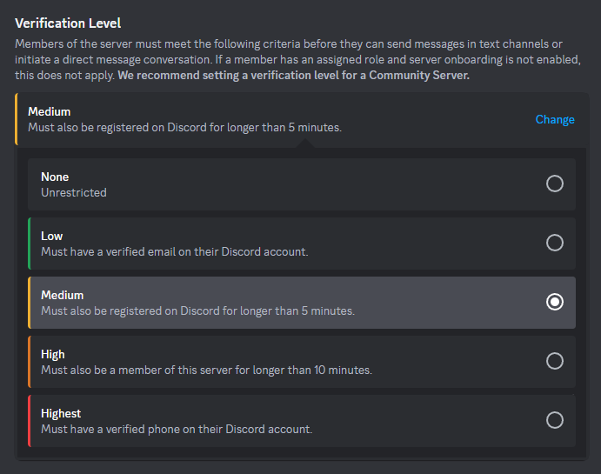Select the High verification radio button
This screenshot has height=474, width=601.
point(554,361)
